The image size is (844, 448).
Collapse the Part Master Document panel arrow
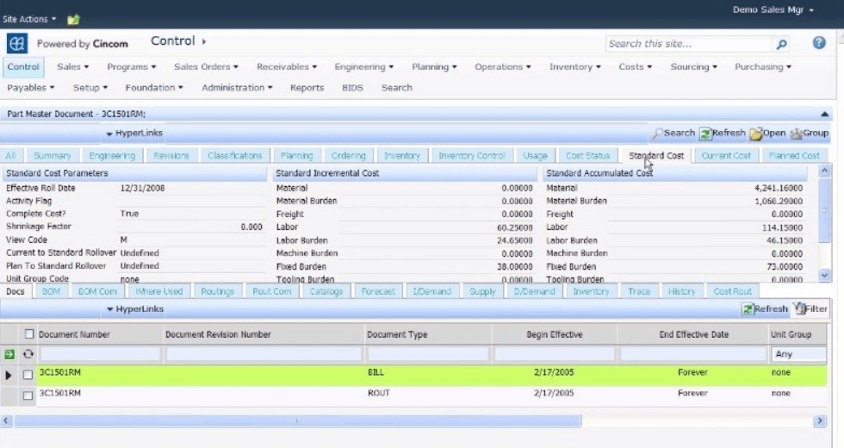click(x=824, y=114)
